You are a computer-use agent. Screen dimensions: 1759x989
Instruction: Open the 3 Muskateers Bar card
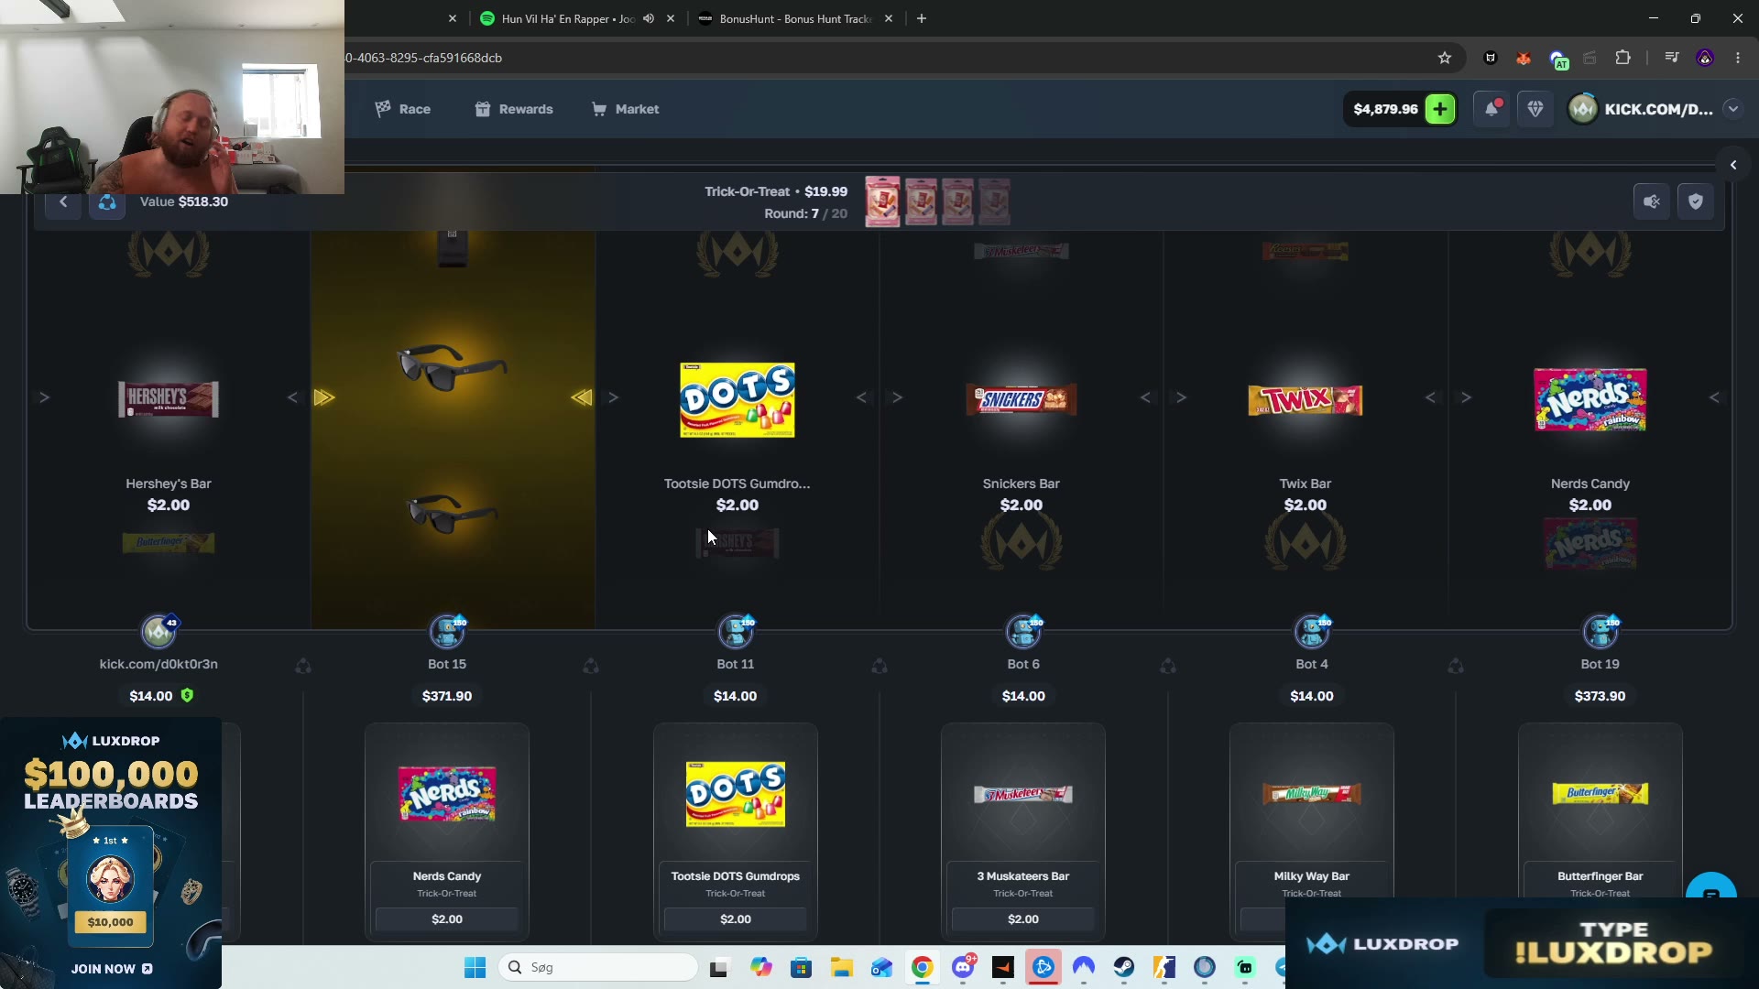[x=1023, y=831]
